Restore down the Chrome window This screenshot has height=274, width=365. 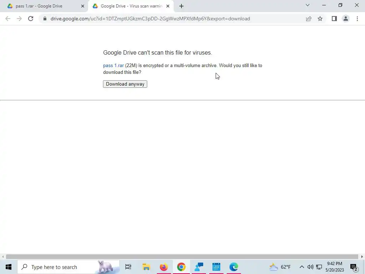[340, 5]
